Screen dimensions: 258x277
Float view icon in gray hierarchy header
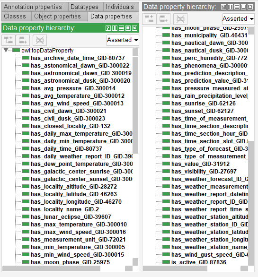click(x=243, y=7)
